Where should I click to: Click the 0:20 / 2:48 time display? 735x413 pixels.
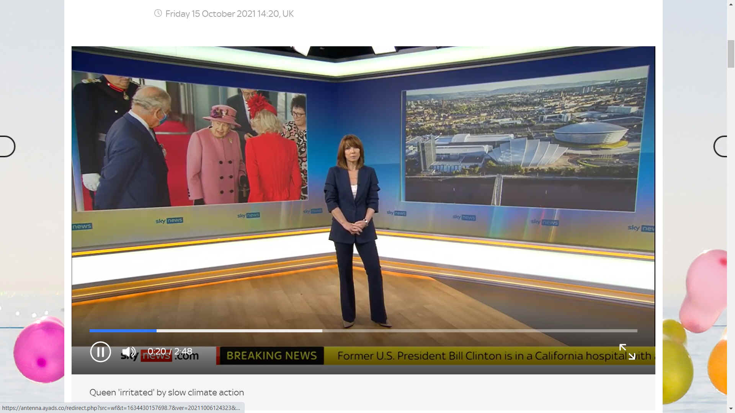point(170,351)
